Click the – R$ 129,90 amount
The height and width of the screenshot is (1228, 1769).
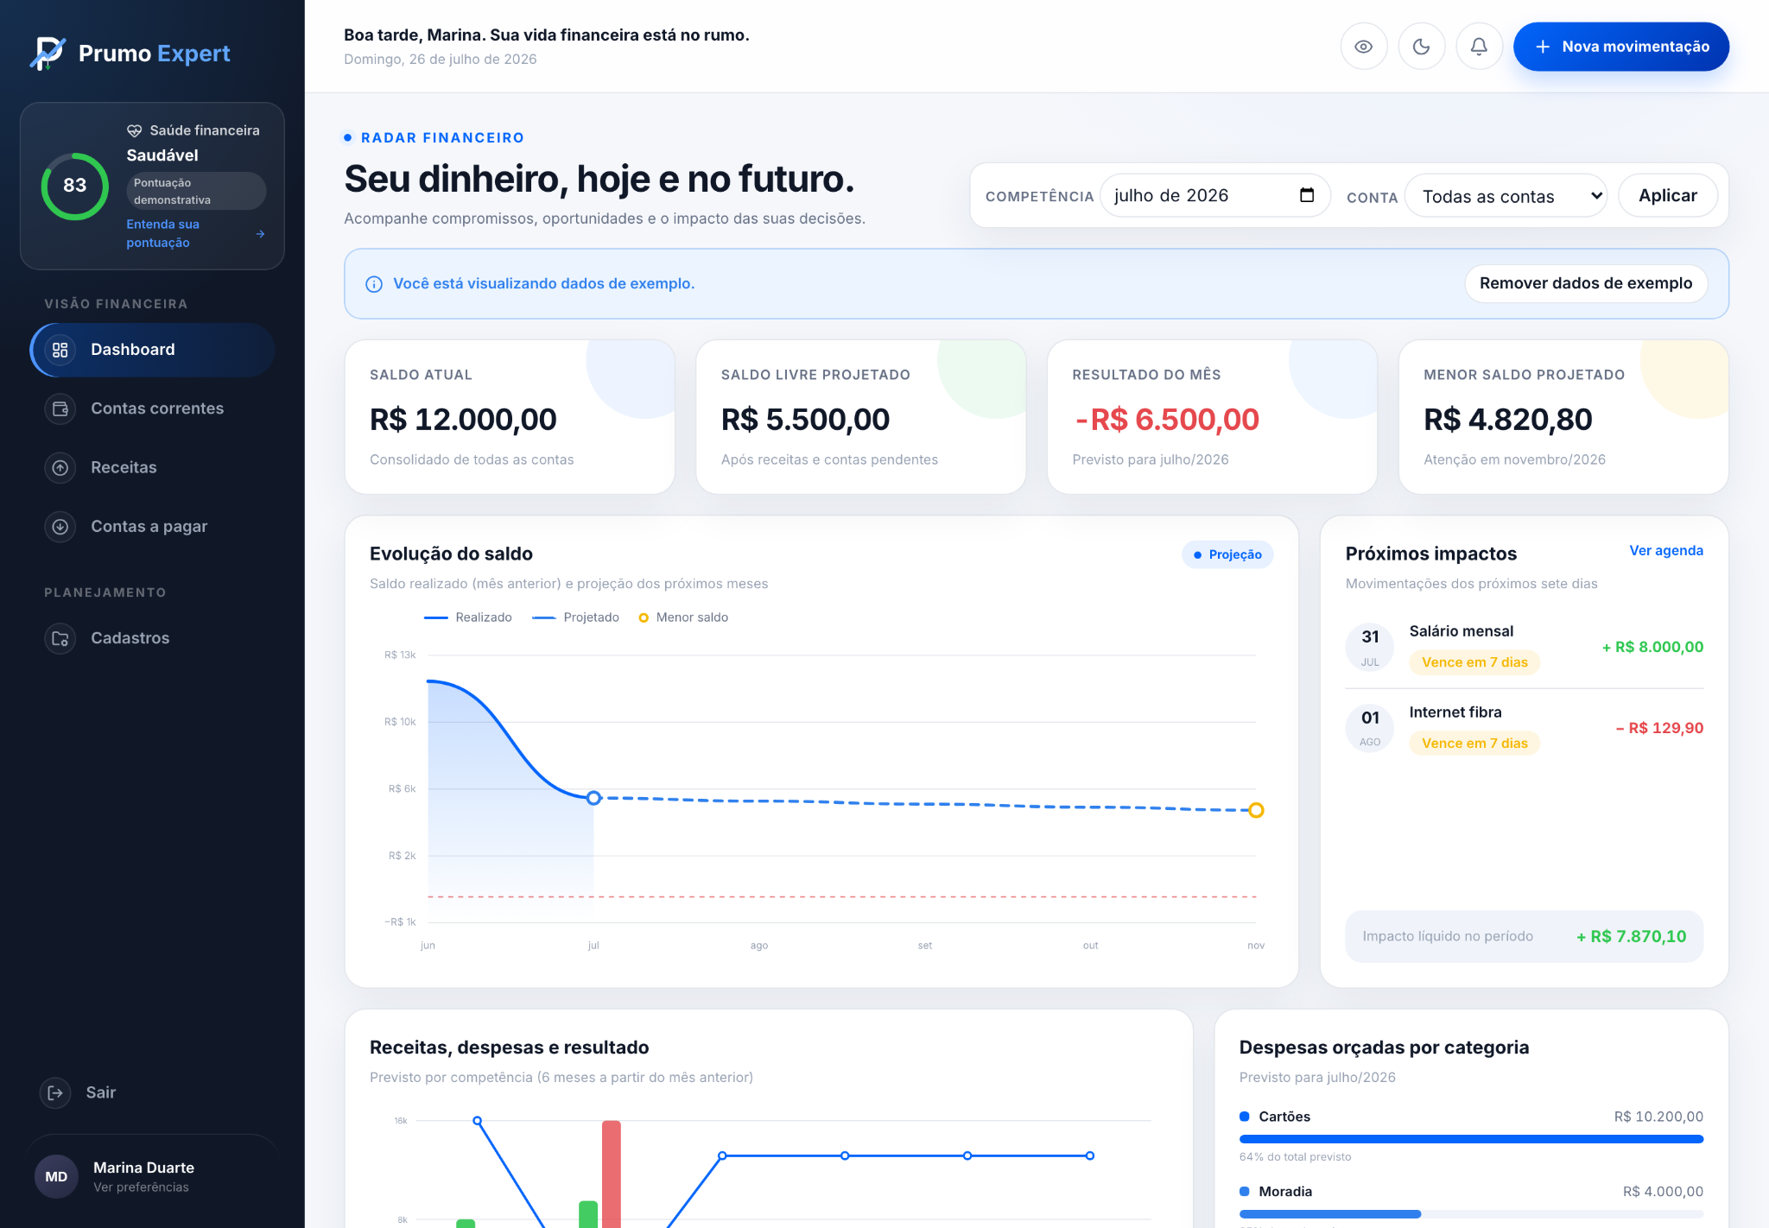click(1659, 728)
